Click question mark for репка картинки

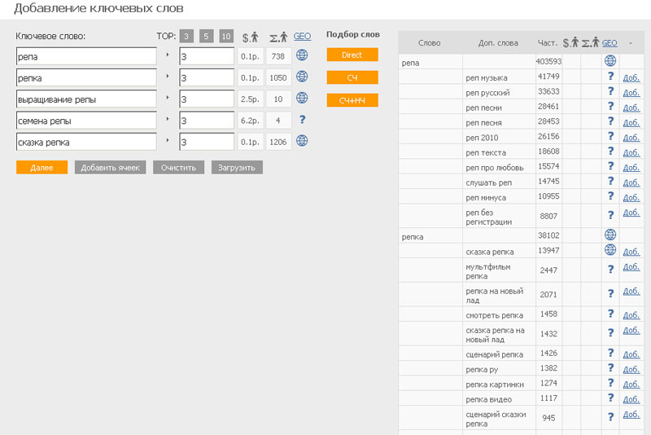pyautogui.click(x=610, y=383)
